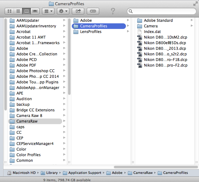Image resolution: width=199 pixels, height=182 pixels.
Task: Go to CameraProfiles in path bar
Action: (173, 173)
